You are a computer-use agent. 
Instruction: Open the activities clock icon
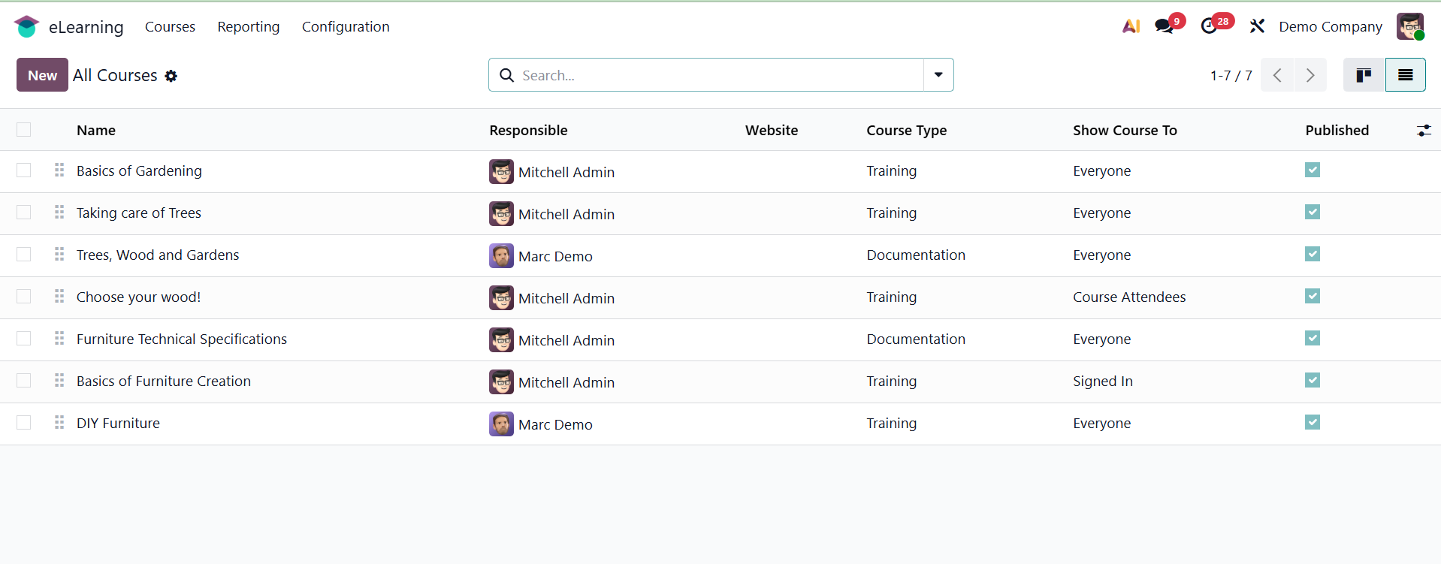[1209, 27]
